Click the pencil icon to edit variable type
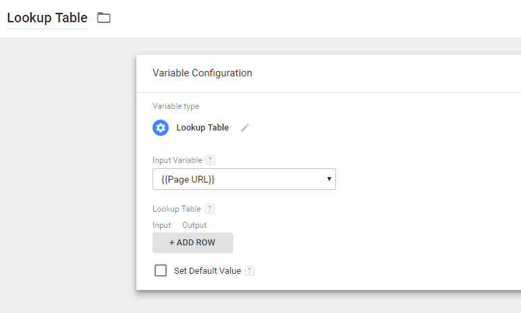The height and width of the screenshot is (313, 521). (245, 128)
